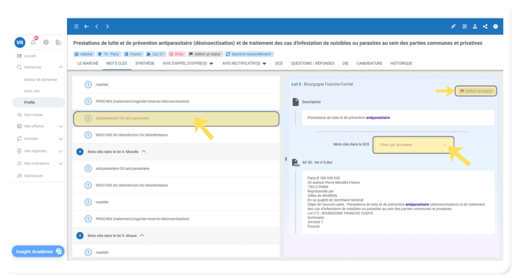Screen dimensions: 515x278
Task: Expand Mes affaires in the sidebar
Action: coord(61,126)
